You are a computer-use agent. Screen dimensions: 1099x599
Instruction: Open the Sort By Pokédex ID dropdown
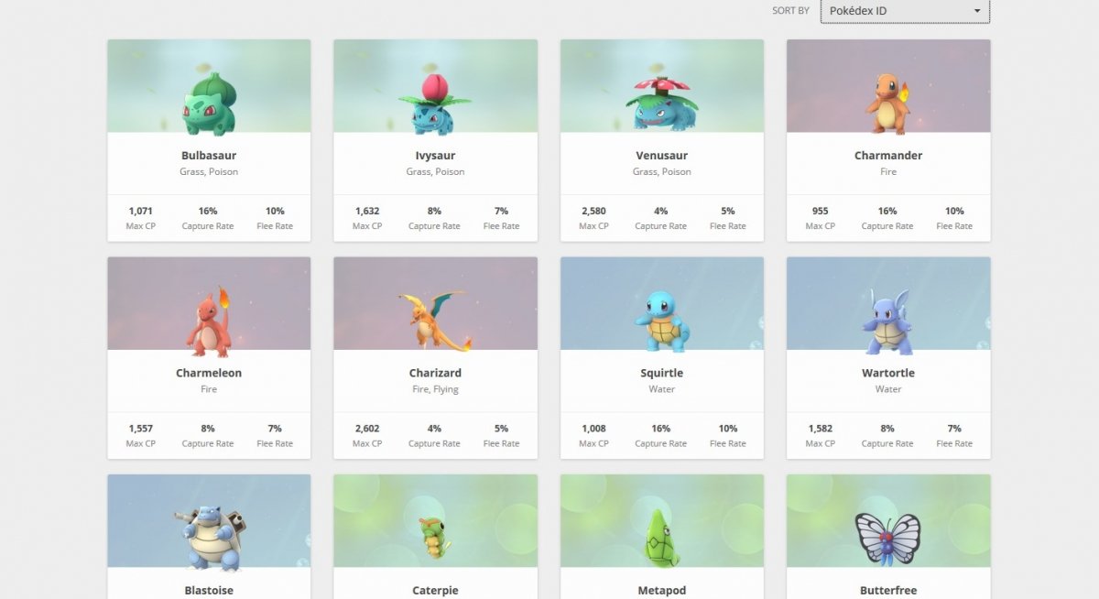coord(905,11)
